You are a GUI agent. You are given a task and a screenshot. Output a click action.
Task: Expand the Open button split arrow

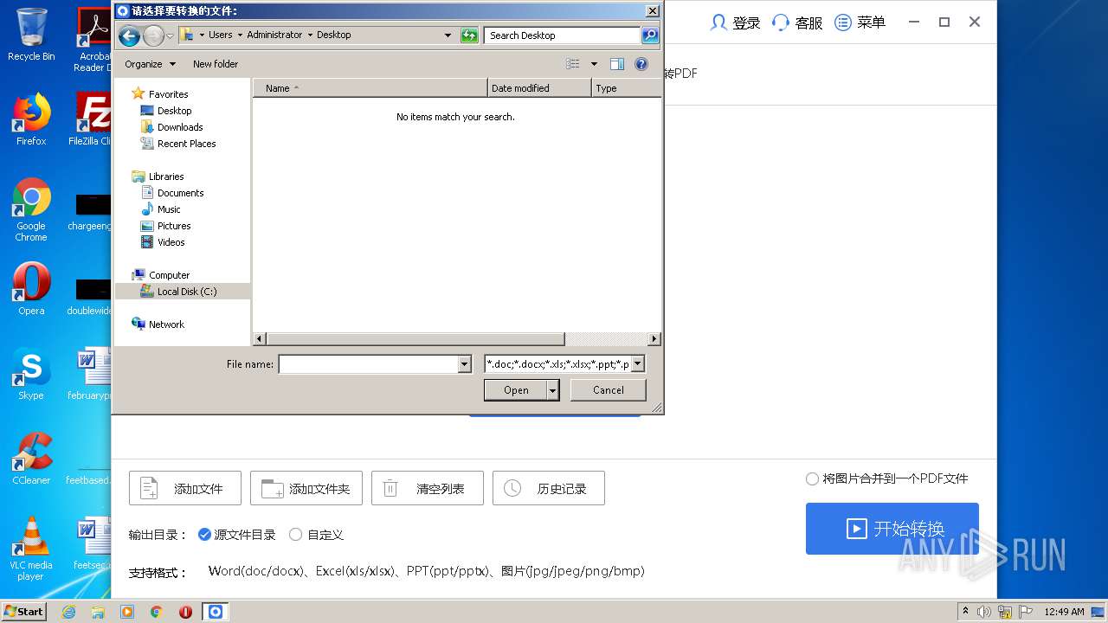553,390
